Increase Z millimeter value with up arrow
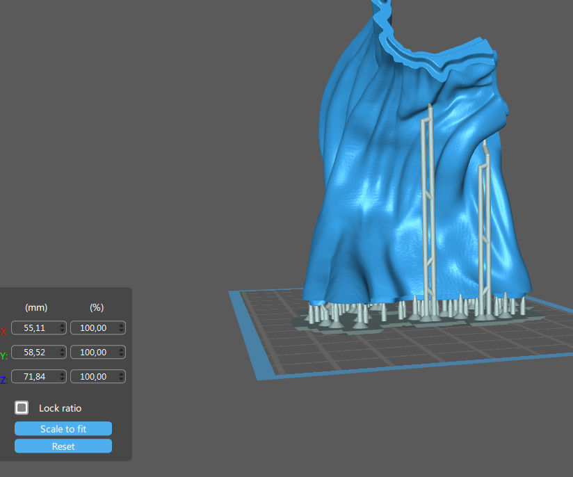 click(63, 374)
